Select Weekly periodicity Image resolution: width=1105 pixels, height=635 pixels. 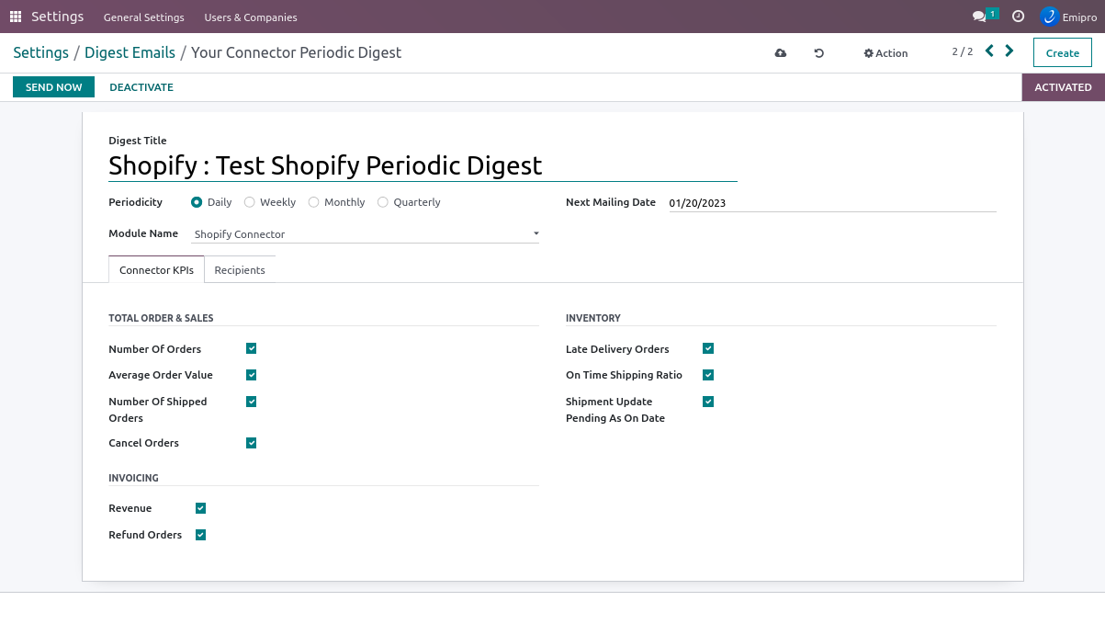[250, 202]
